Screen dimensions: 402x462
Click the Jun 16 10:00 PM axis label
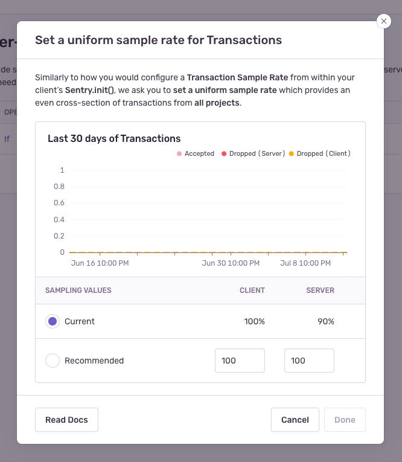click(100, 263)
